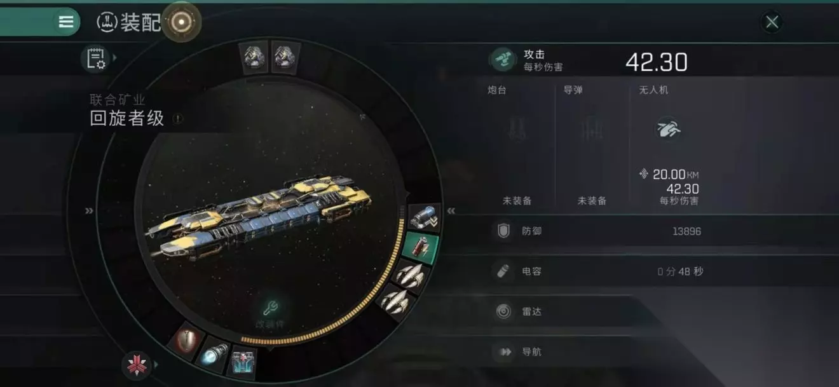Click the red shield module slot

(x=187, y=341)
